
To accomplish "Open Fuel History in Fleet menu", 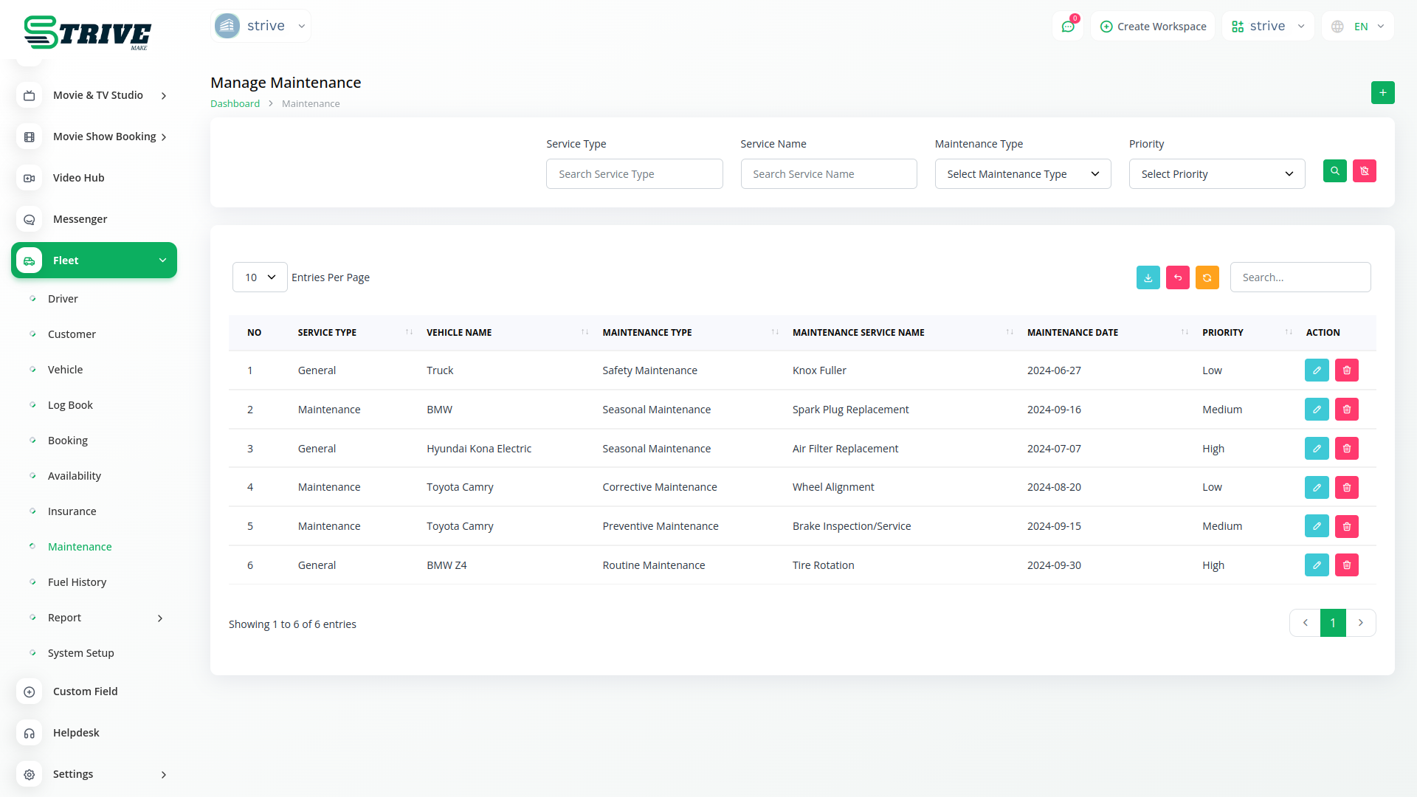I will 77,582.
